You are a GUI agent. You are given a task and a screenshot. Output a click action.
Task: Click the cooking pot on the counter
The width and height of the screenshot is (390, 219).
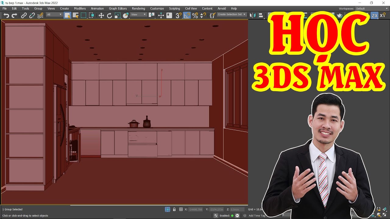coord(133,124)
